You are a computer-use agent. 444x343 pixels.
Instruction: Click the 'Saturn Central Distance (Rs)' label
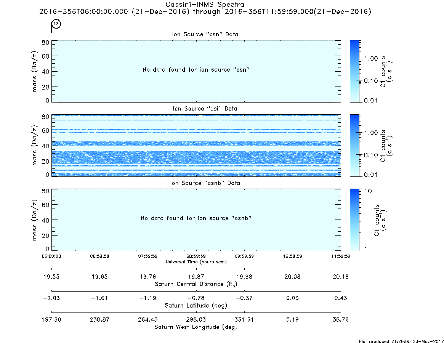click(x=196, y=284)
